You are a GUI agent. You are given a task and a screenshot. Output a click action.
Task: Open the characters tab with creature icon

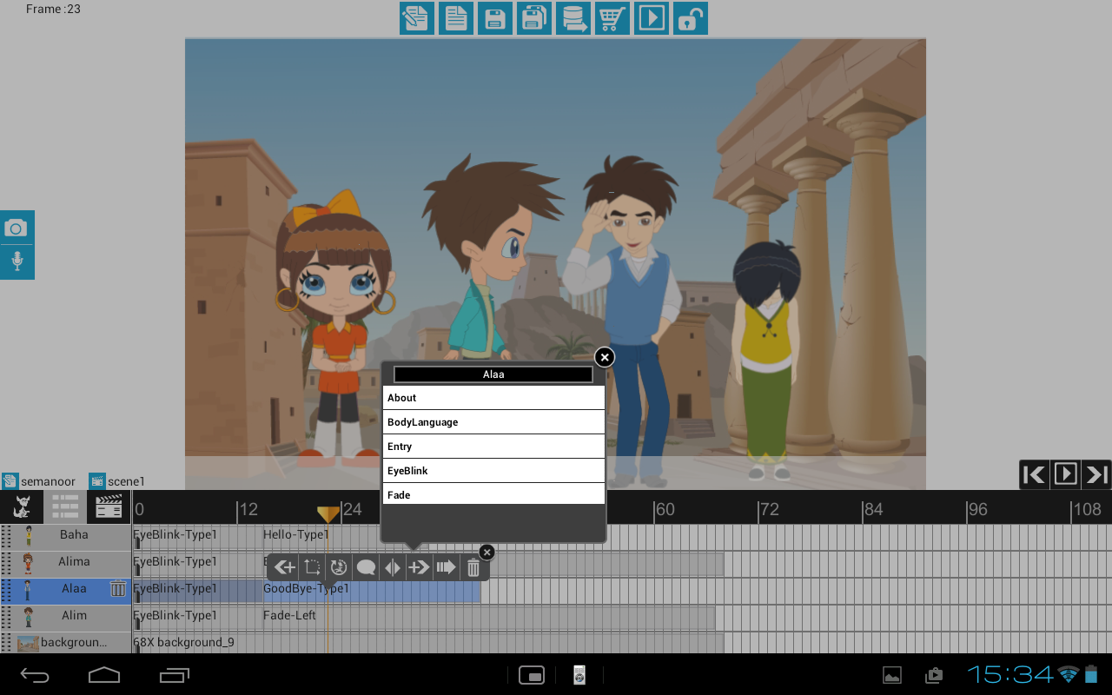point(22,506)
